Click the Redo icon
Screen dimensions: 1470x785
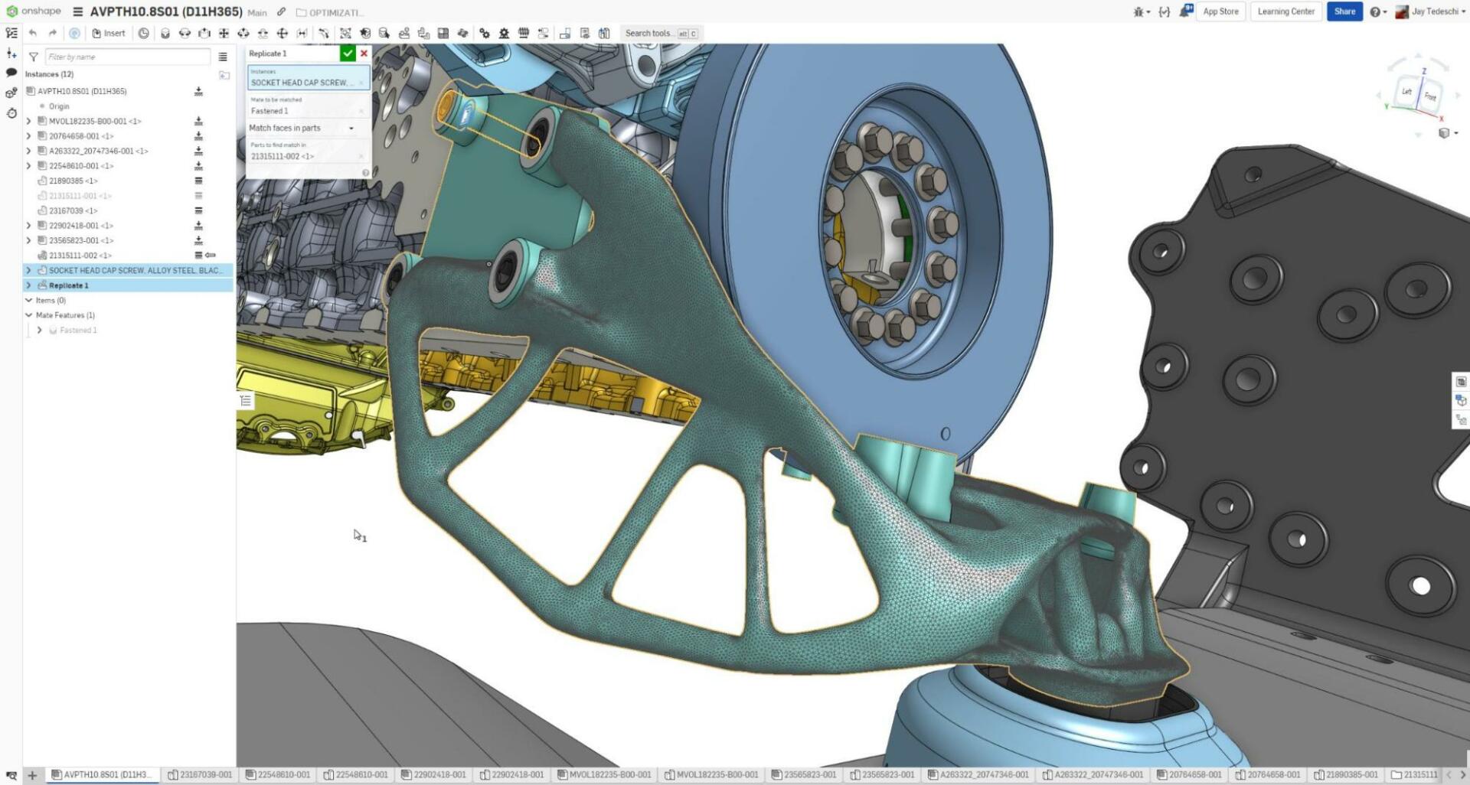[52, 33]
